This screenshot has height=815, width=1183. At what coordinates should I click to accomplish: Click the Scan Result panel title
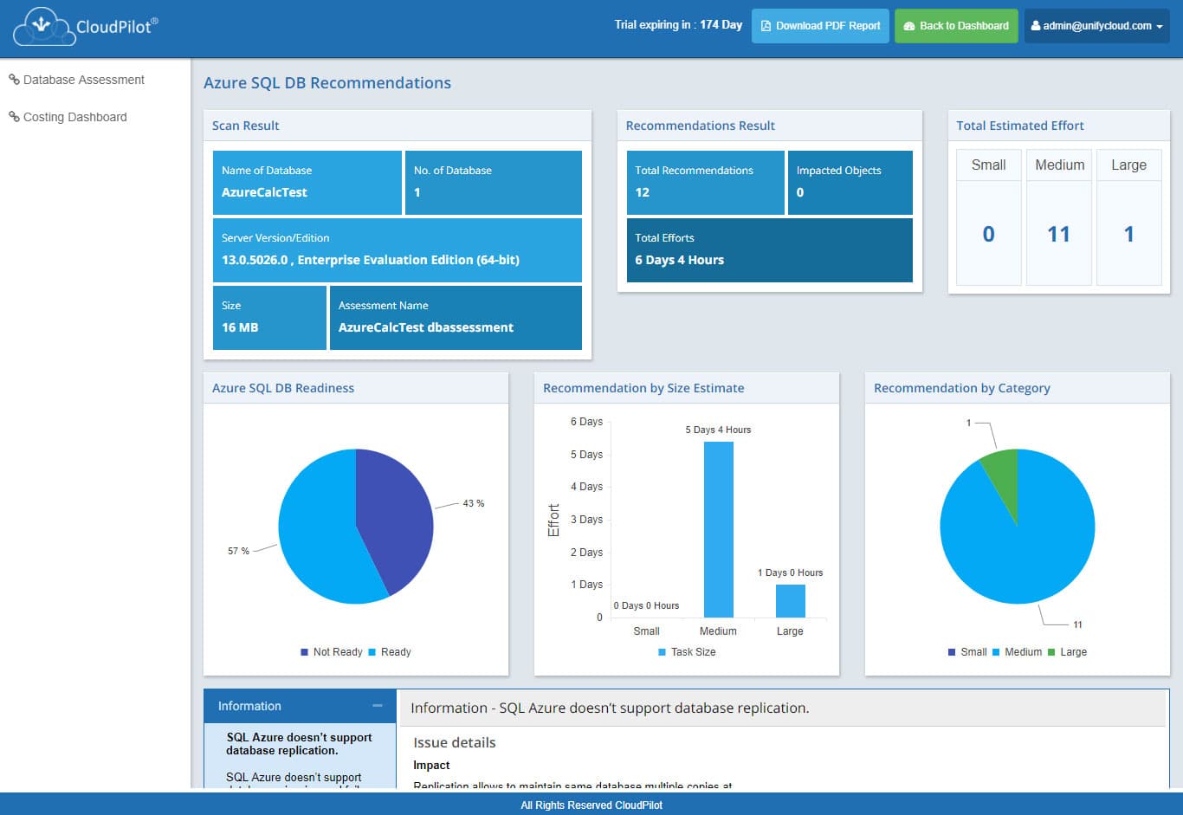pos(246,126)
